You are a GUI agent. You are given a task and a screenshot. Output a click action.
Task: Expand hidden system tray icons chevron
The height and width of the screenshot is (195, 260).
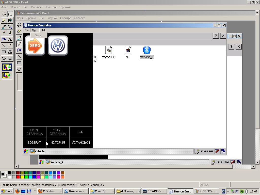(x=229, y=191)
